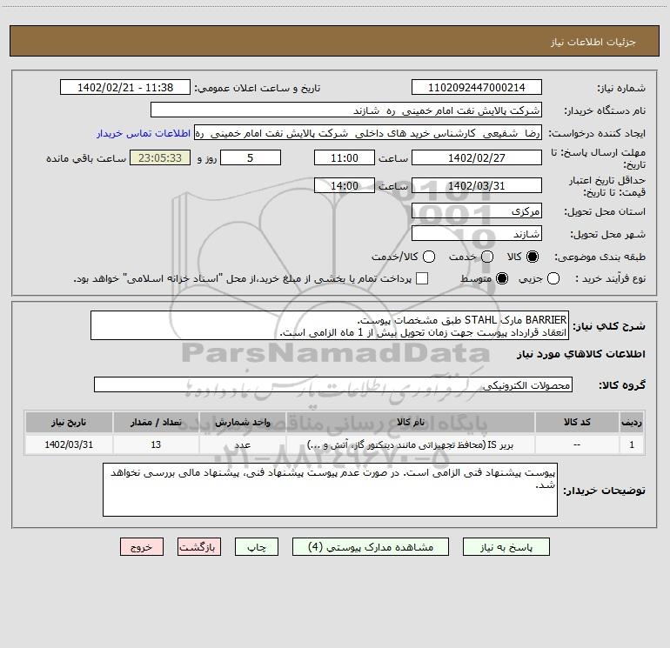Click the شرح کلی نیاز description box

coord(330,325)
